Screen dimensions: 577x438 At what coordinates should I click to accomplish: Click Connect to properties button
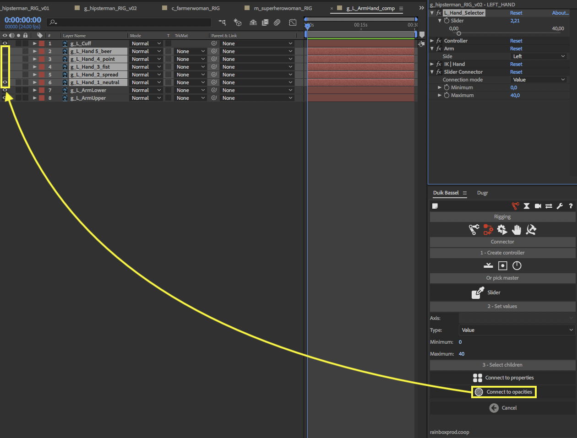tap(503, 378)
